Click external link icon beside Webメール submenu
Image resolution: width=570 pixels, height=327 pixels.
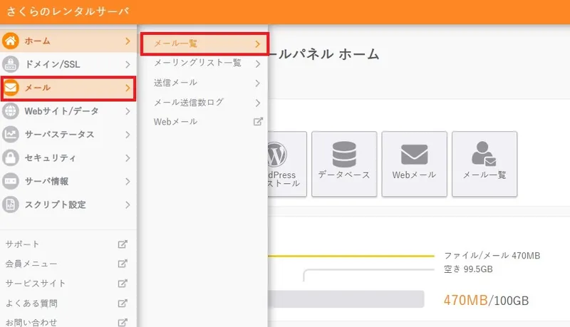(258, 122)
